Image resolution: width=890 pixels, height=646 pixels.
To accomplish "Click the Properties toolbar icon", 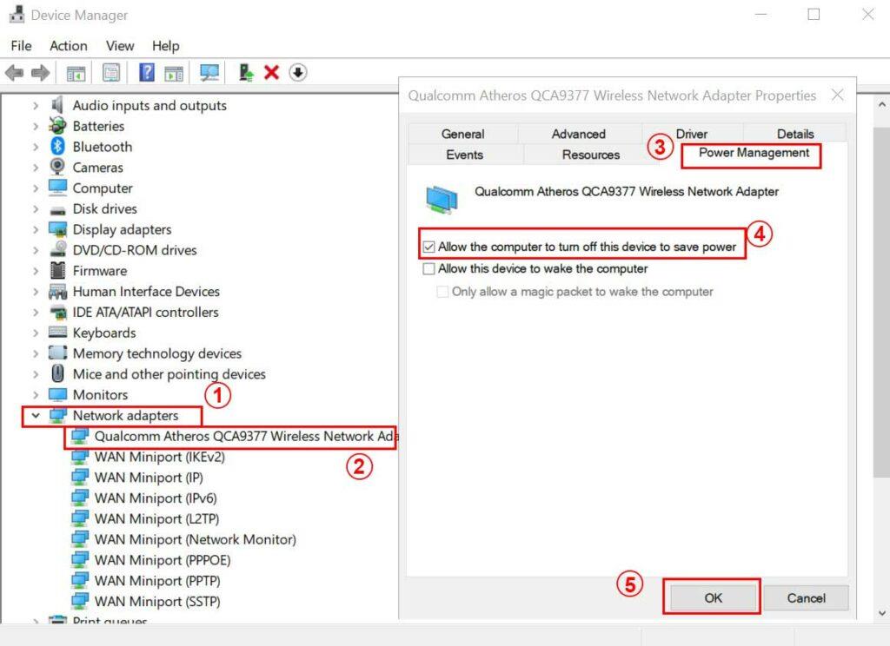I will point(111,73).
